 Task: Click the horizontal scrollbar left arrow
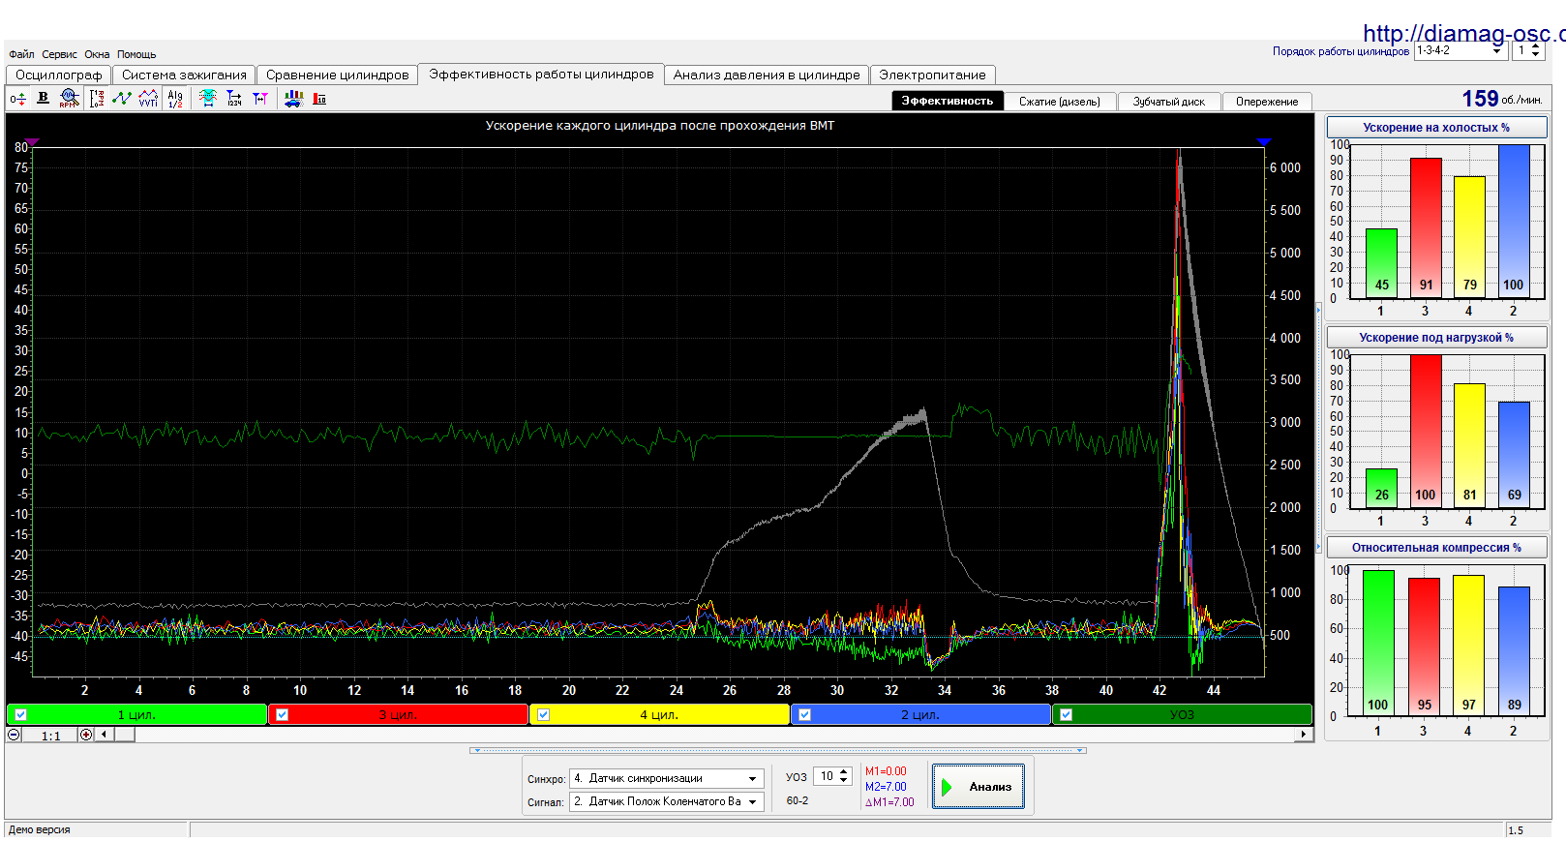point(104,735)
